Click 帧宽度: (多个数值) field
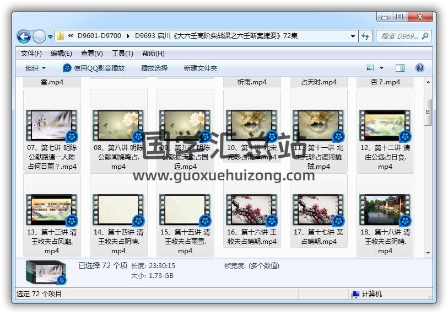This screenshot has height=315, width=448. [x=252, y=266]
